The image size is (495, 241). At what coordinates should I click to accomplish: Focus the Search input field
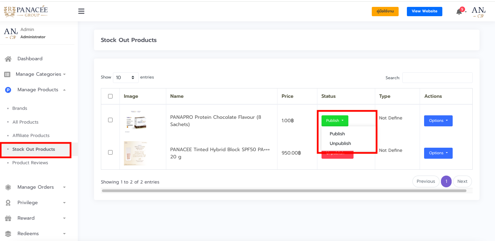[x=437, y=78]
